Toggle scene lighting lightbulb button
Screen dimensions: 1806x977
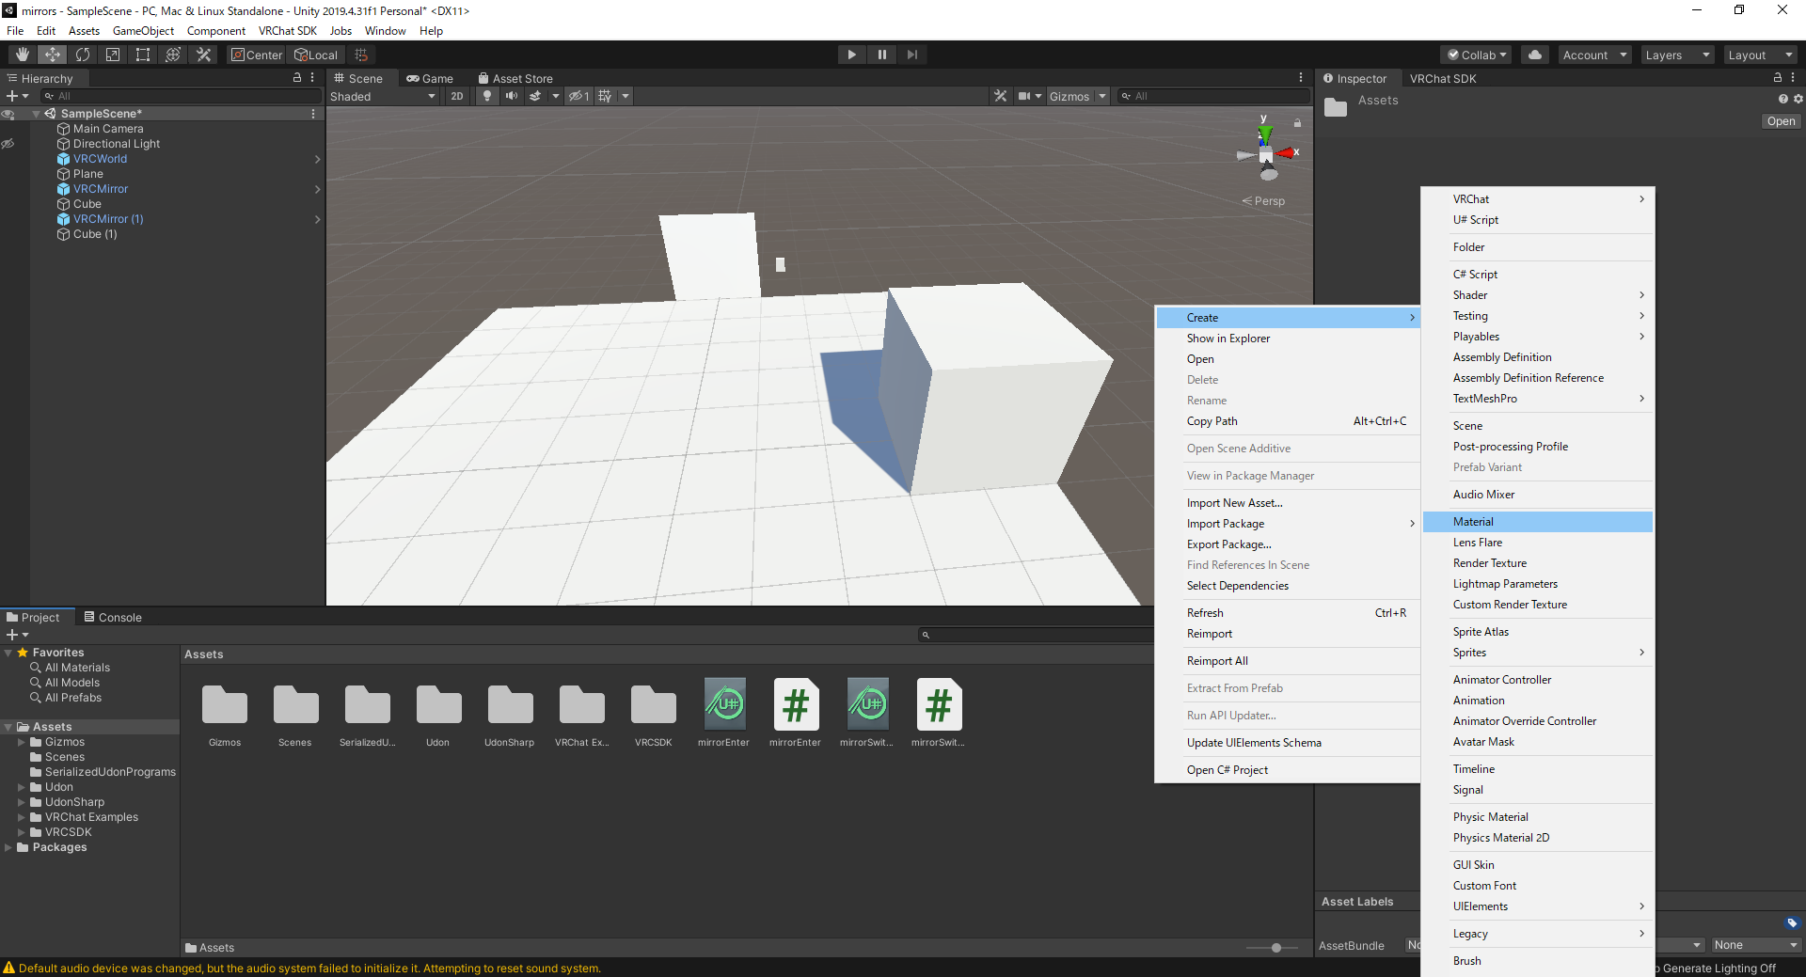tap(487, 96)
